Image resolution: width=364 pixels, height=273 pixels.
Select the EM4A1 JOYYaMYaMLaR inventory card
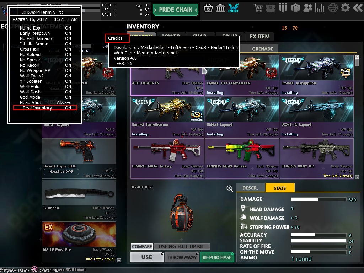pyautogui.click(x=242, y=81)
